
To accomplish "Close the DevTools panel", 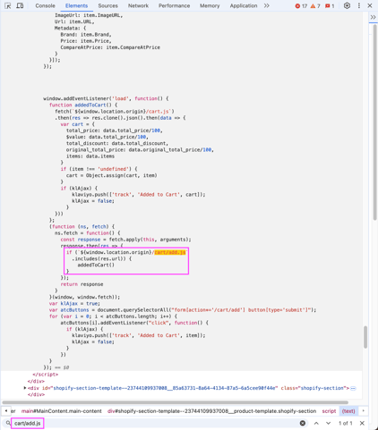I will pos(370,5).
